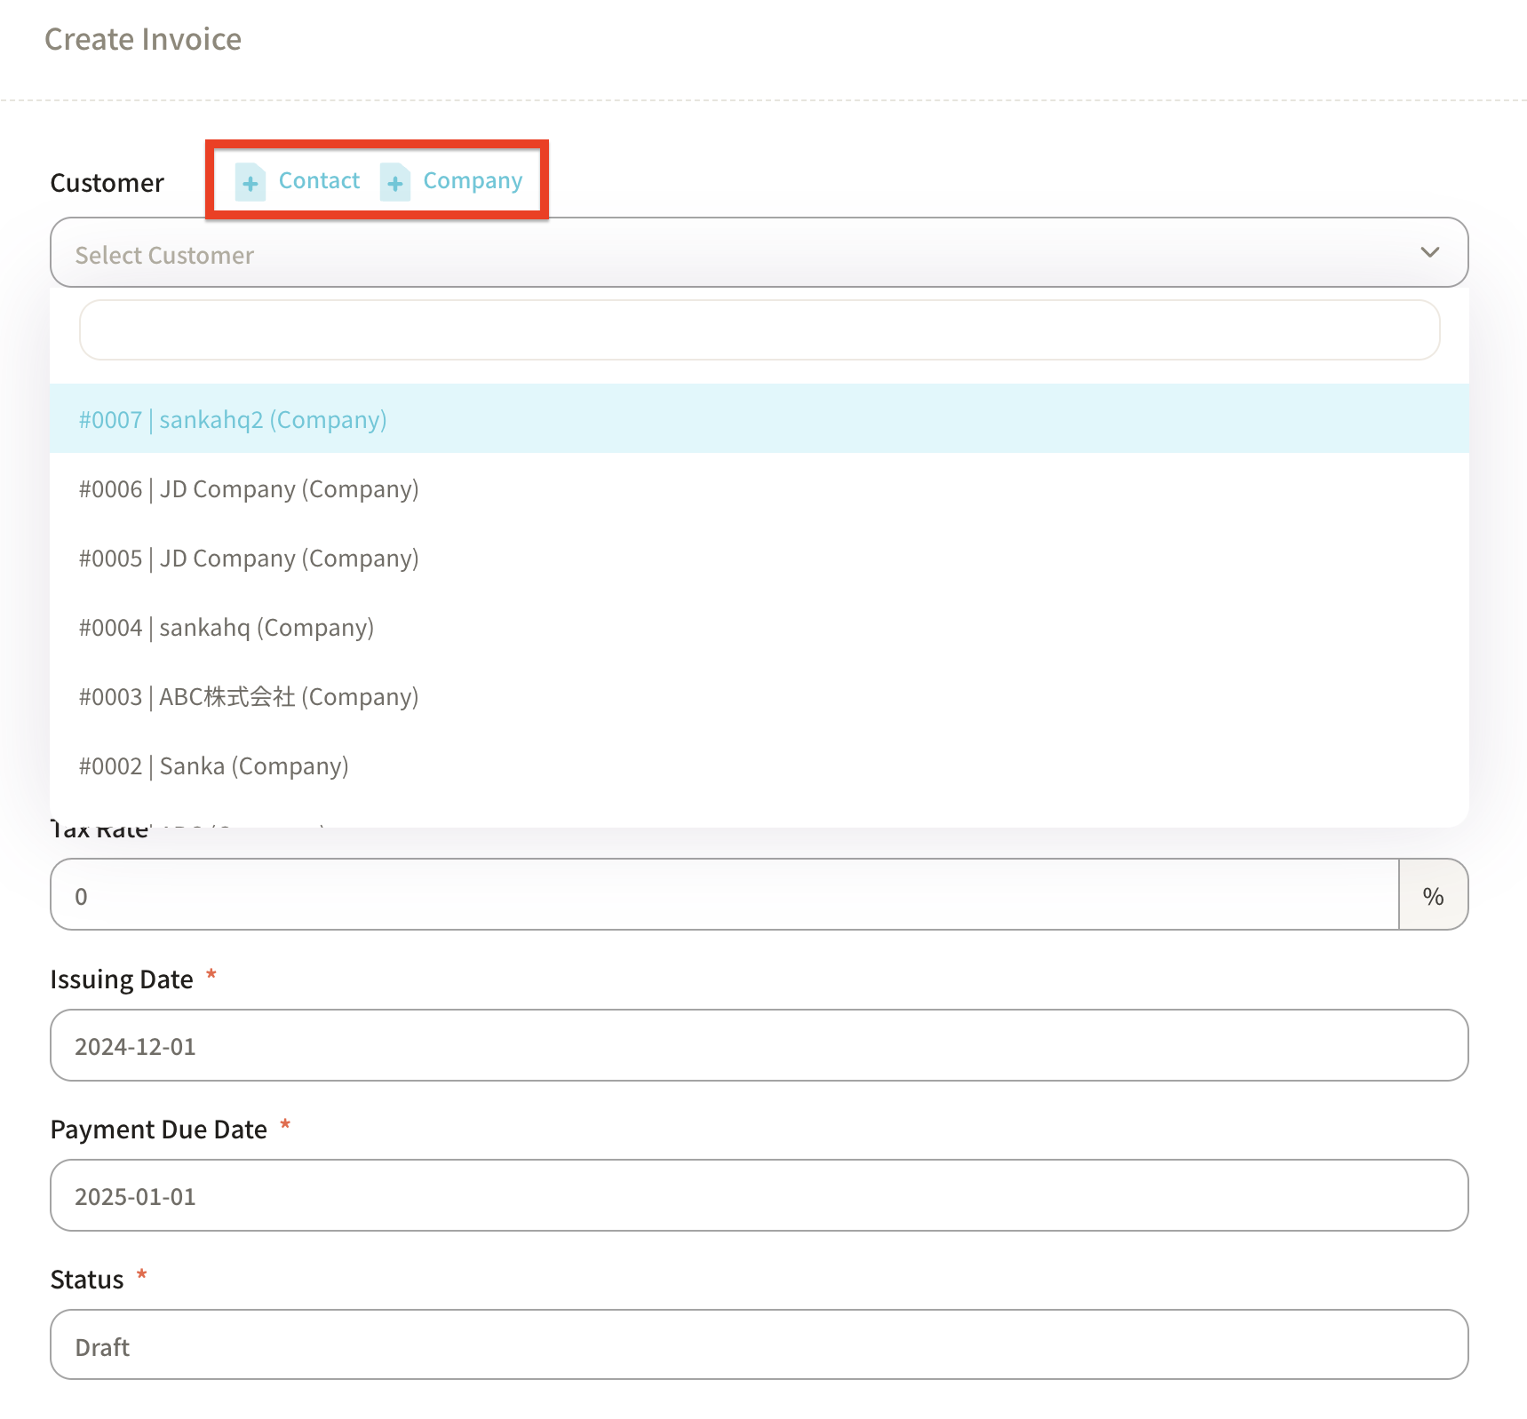Click the Create Invoice page heading

[143, 39]
